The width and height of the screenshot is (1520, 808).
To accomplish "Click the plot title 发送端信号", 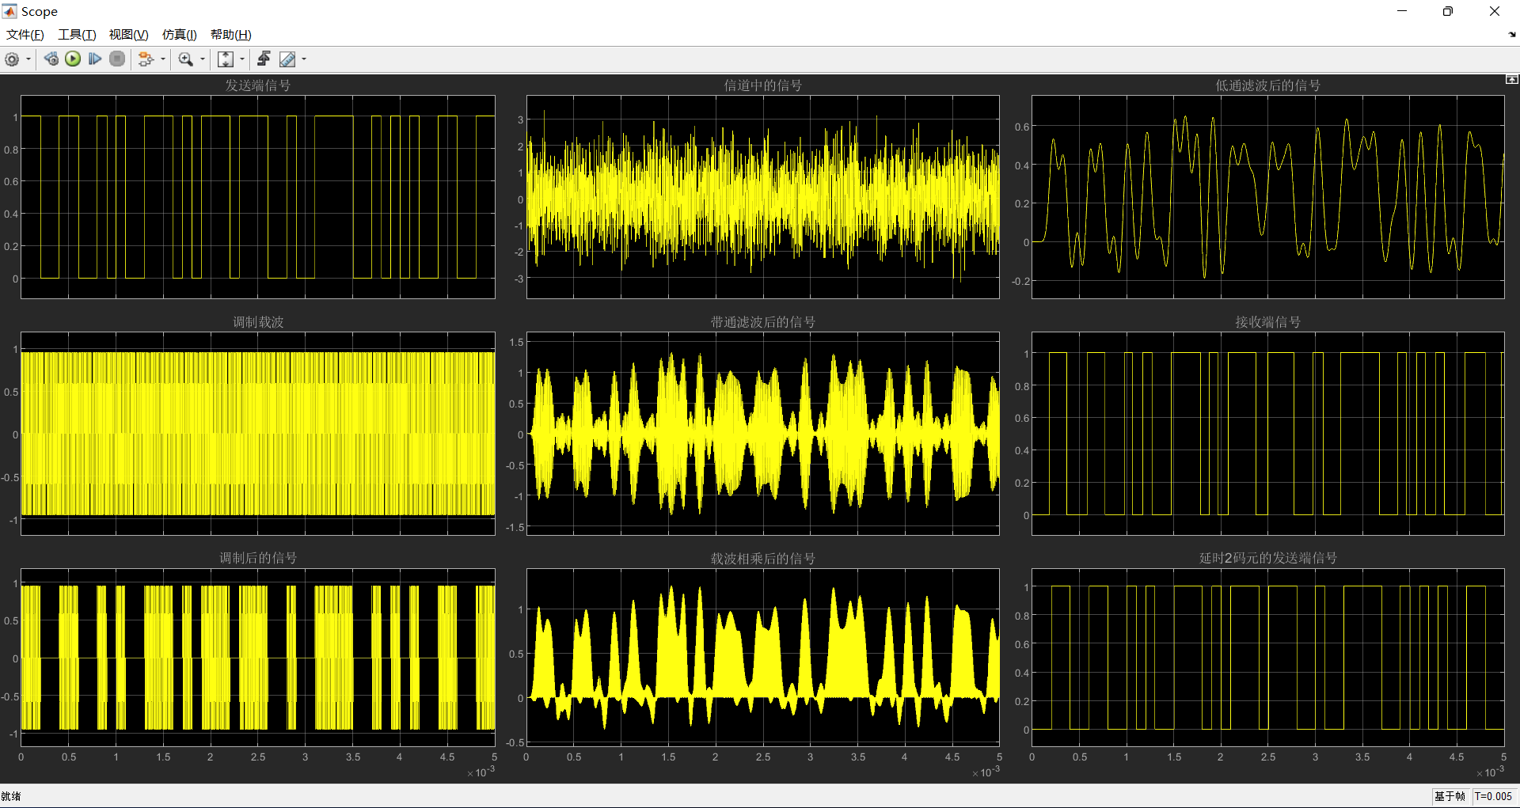I will (258, 85).
